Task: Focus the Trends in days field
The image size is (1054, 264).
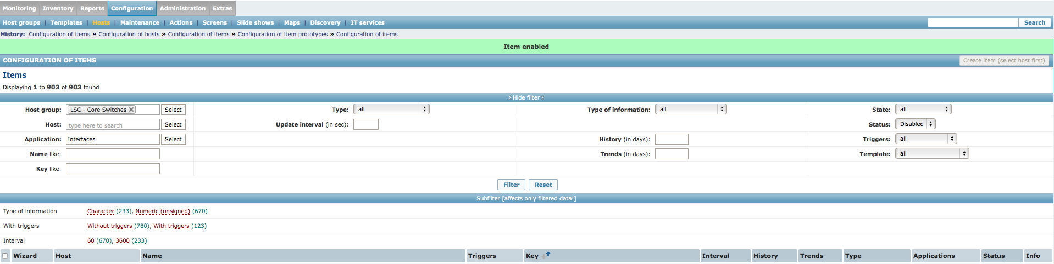Action: coord(672,154)
